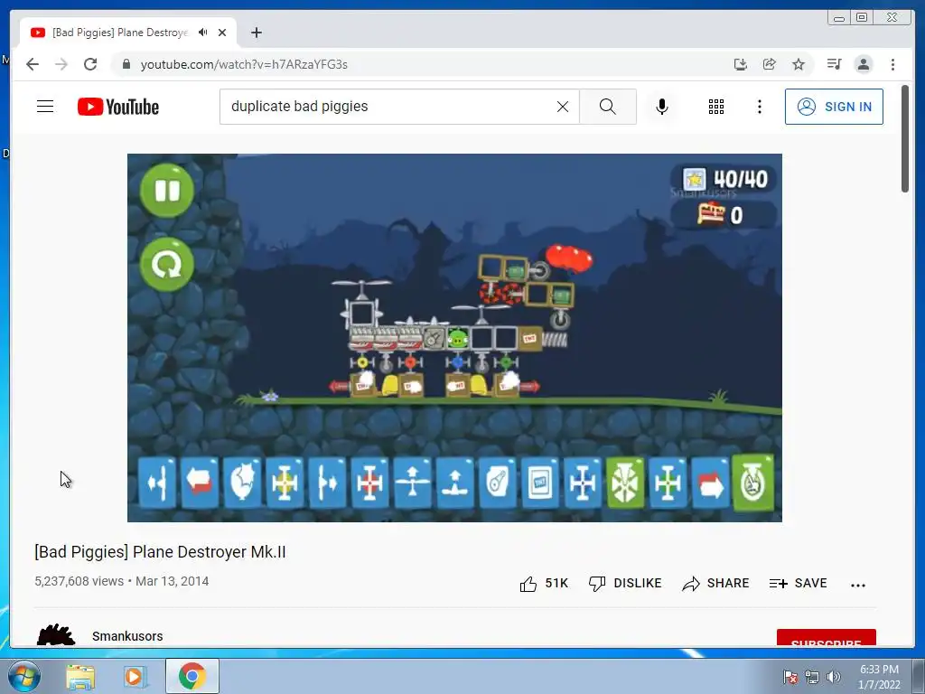Open the Action Center flag tray icon

pyautogui.click(x=790, y=677)
